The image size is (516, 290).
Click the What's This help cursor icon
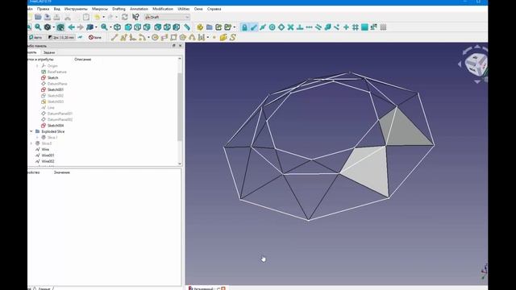(135, 17)
